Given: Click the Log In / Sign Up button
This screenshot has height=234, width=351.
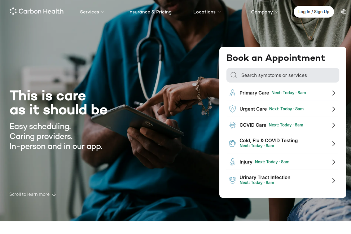Looking at the screenshot, I should 314,12.
